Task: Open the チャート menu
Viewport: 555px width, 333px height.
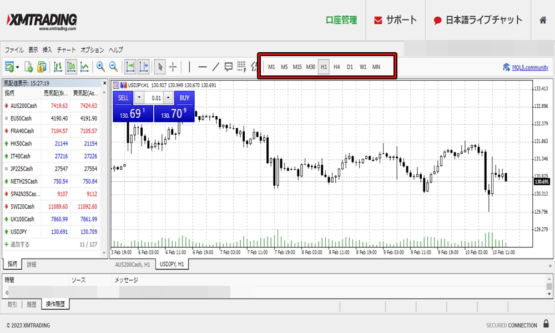Action: pos(66,49)
